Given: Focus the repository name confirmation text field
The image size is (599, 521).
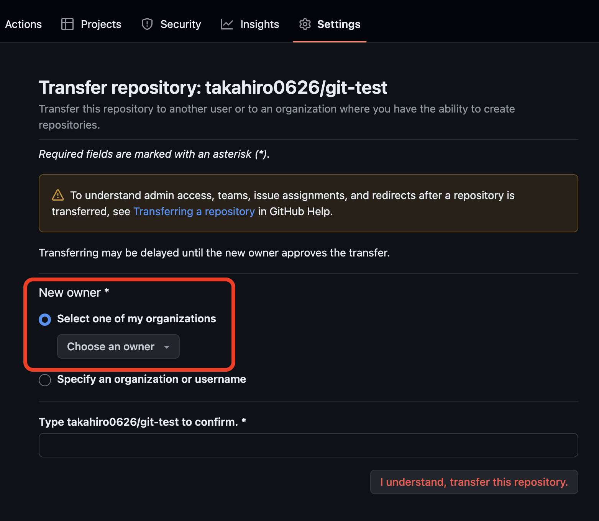Looking at the screenshot, I should 308,445.
